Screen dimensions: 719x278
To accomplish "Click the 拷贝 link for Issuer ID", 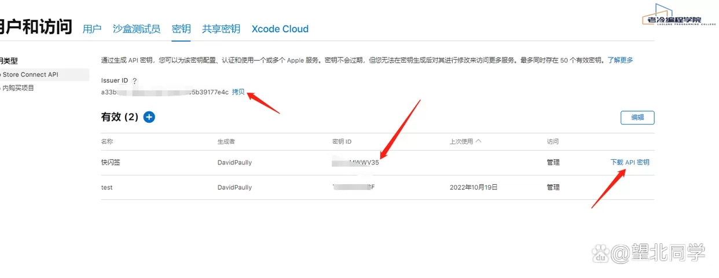I will [x=239, y=92].
